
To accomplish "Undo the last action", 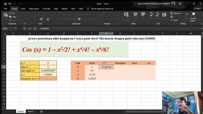I will pyautogui.click(x=10, y=4).
